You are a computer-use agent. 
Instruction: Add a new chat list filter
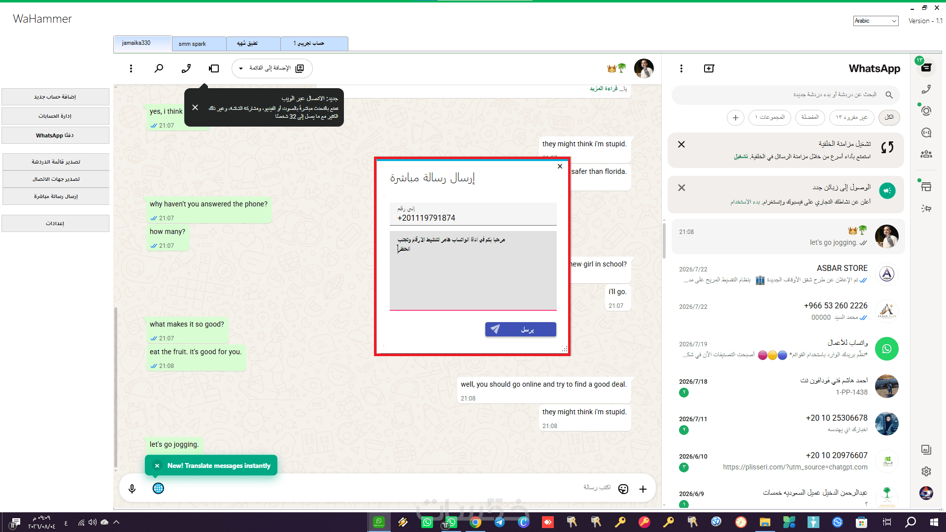(736, 117)
